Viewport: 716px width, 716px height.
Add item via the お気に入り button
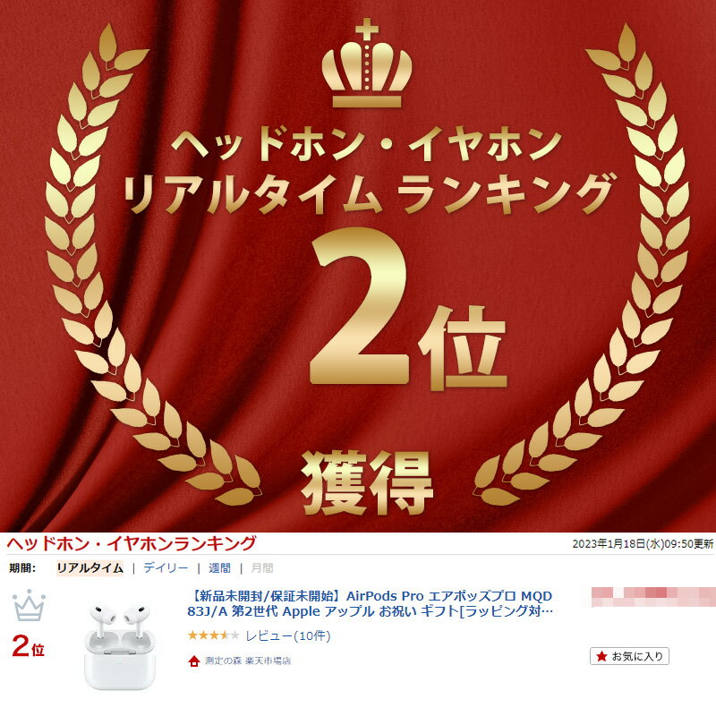pos(629,656)
